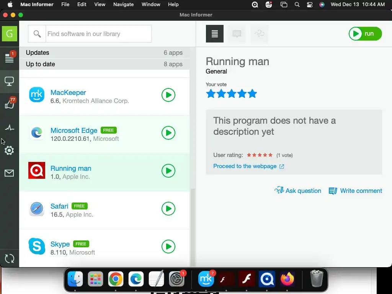Click the search magnifier icon
The image size is (392, 294).
click(37, 34)
